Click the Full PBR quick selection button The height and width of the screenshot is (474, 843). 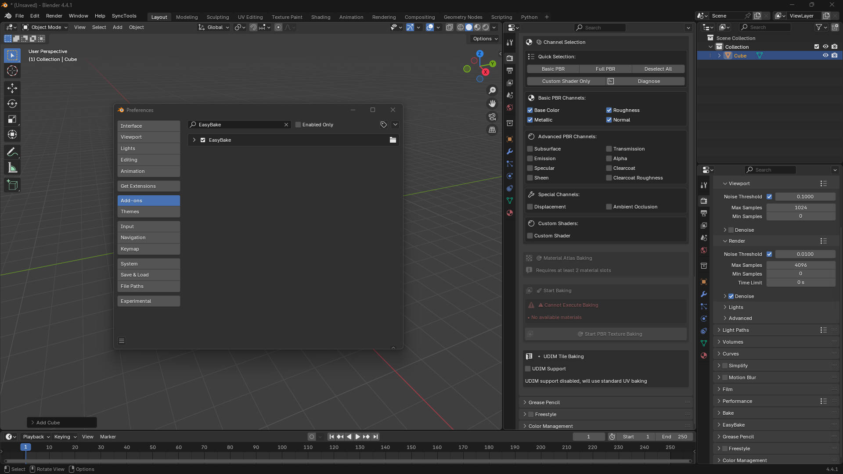605,69
